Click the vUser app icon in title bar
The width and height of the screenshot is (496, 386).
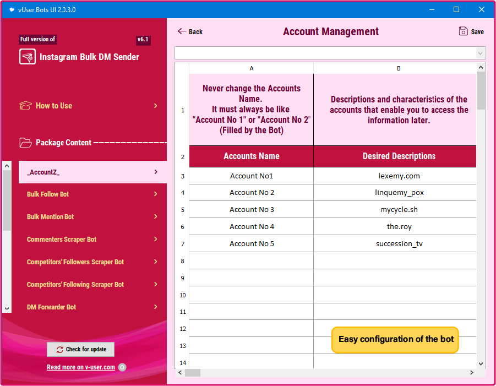click(x=12, y=9)
